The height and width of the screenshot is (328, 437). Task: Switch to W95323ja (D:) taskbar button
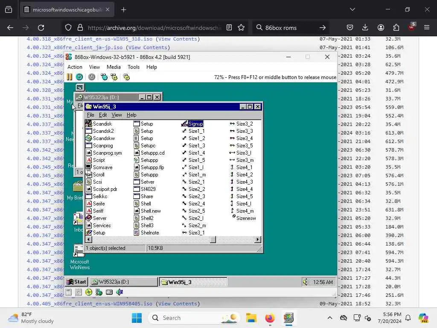coord(123,282)
